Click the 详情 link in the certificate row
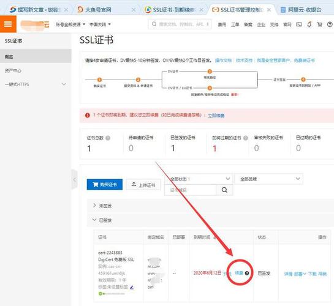This screenshot has height=306, width=334. pos(288,274)
